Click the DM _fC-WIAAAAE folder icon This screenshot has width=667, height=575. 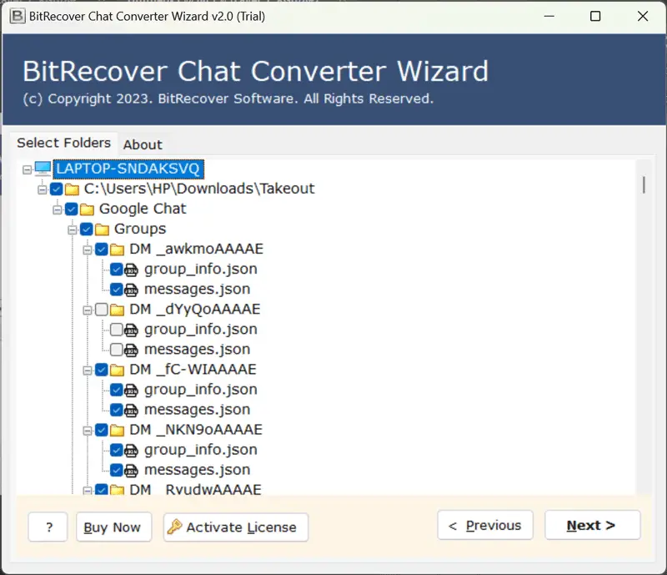(117, 370)
